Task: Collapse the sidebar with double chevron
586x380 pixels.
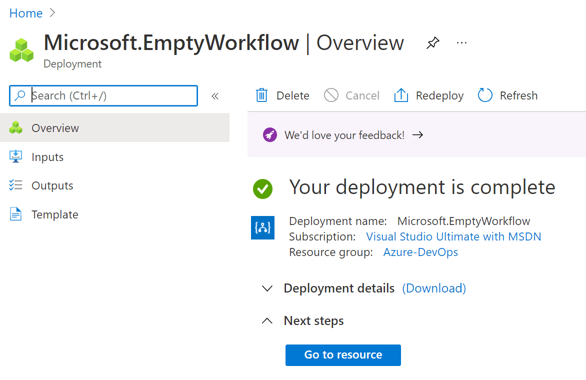Action: tap(215, 96)
